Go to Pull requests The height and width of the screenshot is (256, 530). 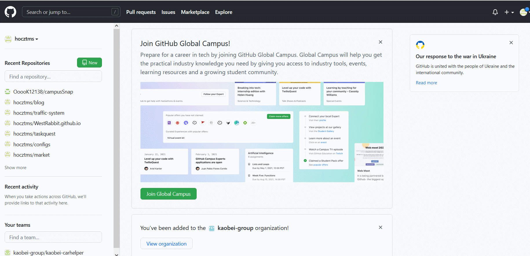141,12
